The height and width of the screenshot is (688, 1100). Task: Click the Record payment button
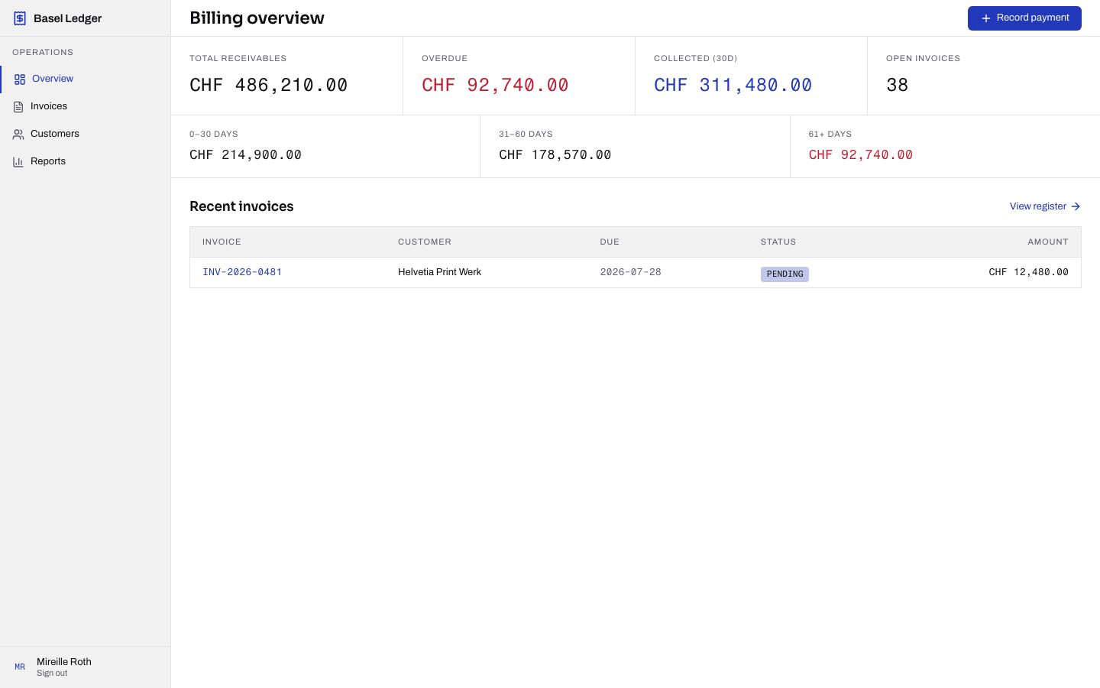[x=1024, y=18]
